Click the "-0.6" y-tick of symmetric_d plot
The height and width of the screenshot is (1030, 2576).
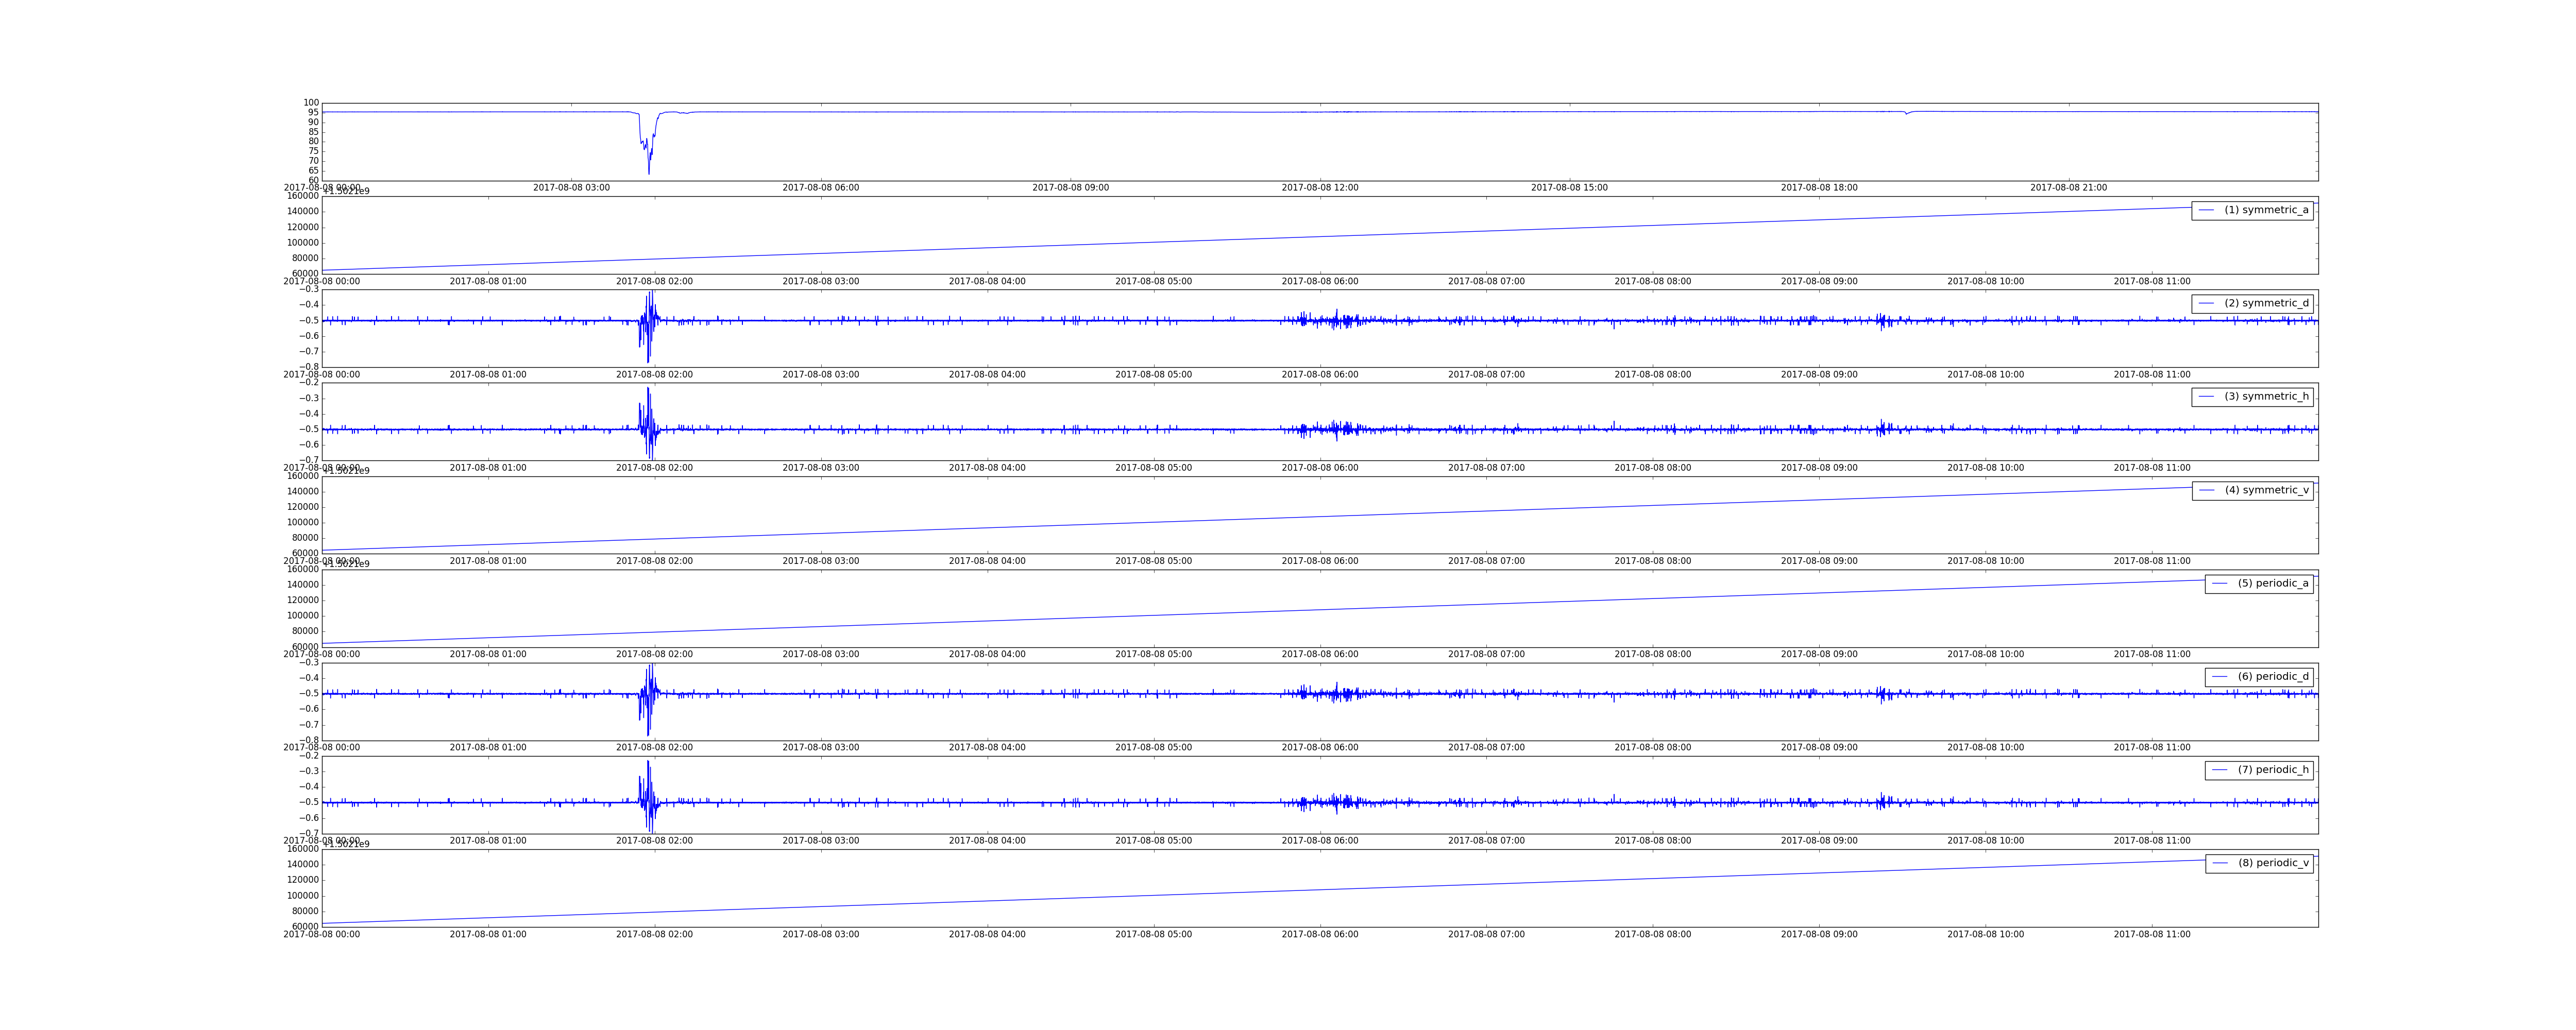pos(309,336)
